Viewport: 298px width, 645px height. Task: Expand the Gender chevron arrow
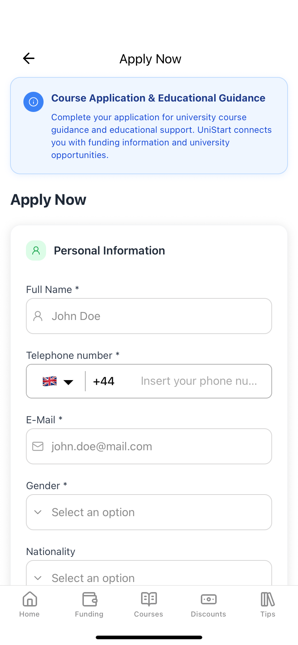coord(38,512)
